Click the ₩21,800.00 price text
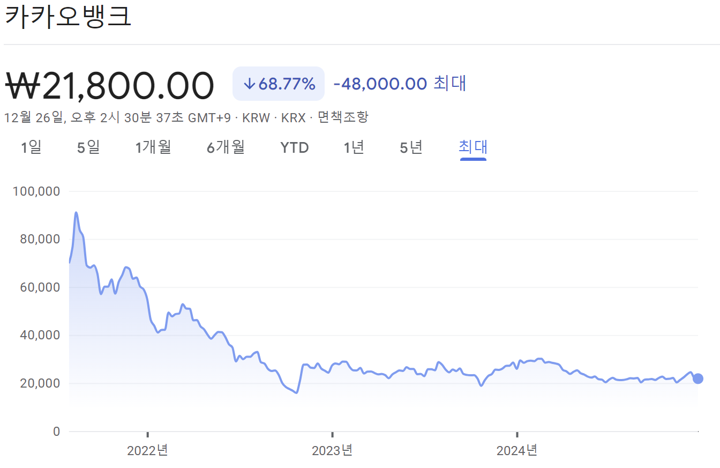 (110, 85)
